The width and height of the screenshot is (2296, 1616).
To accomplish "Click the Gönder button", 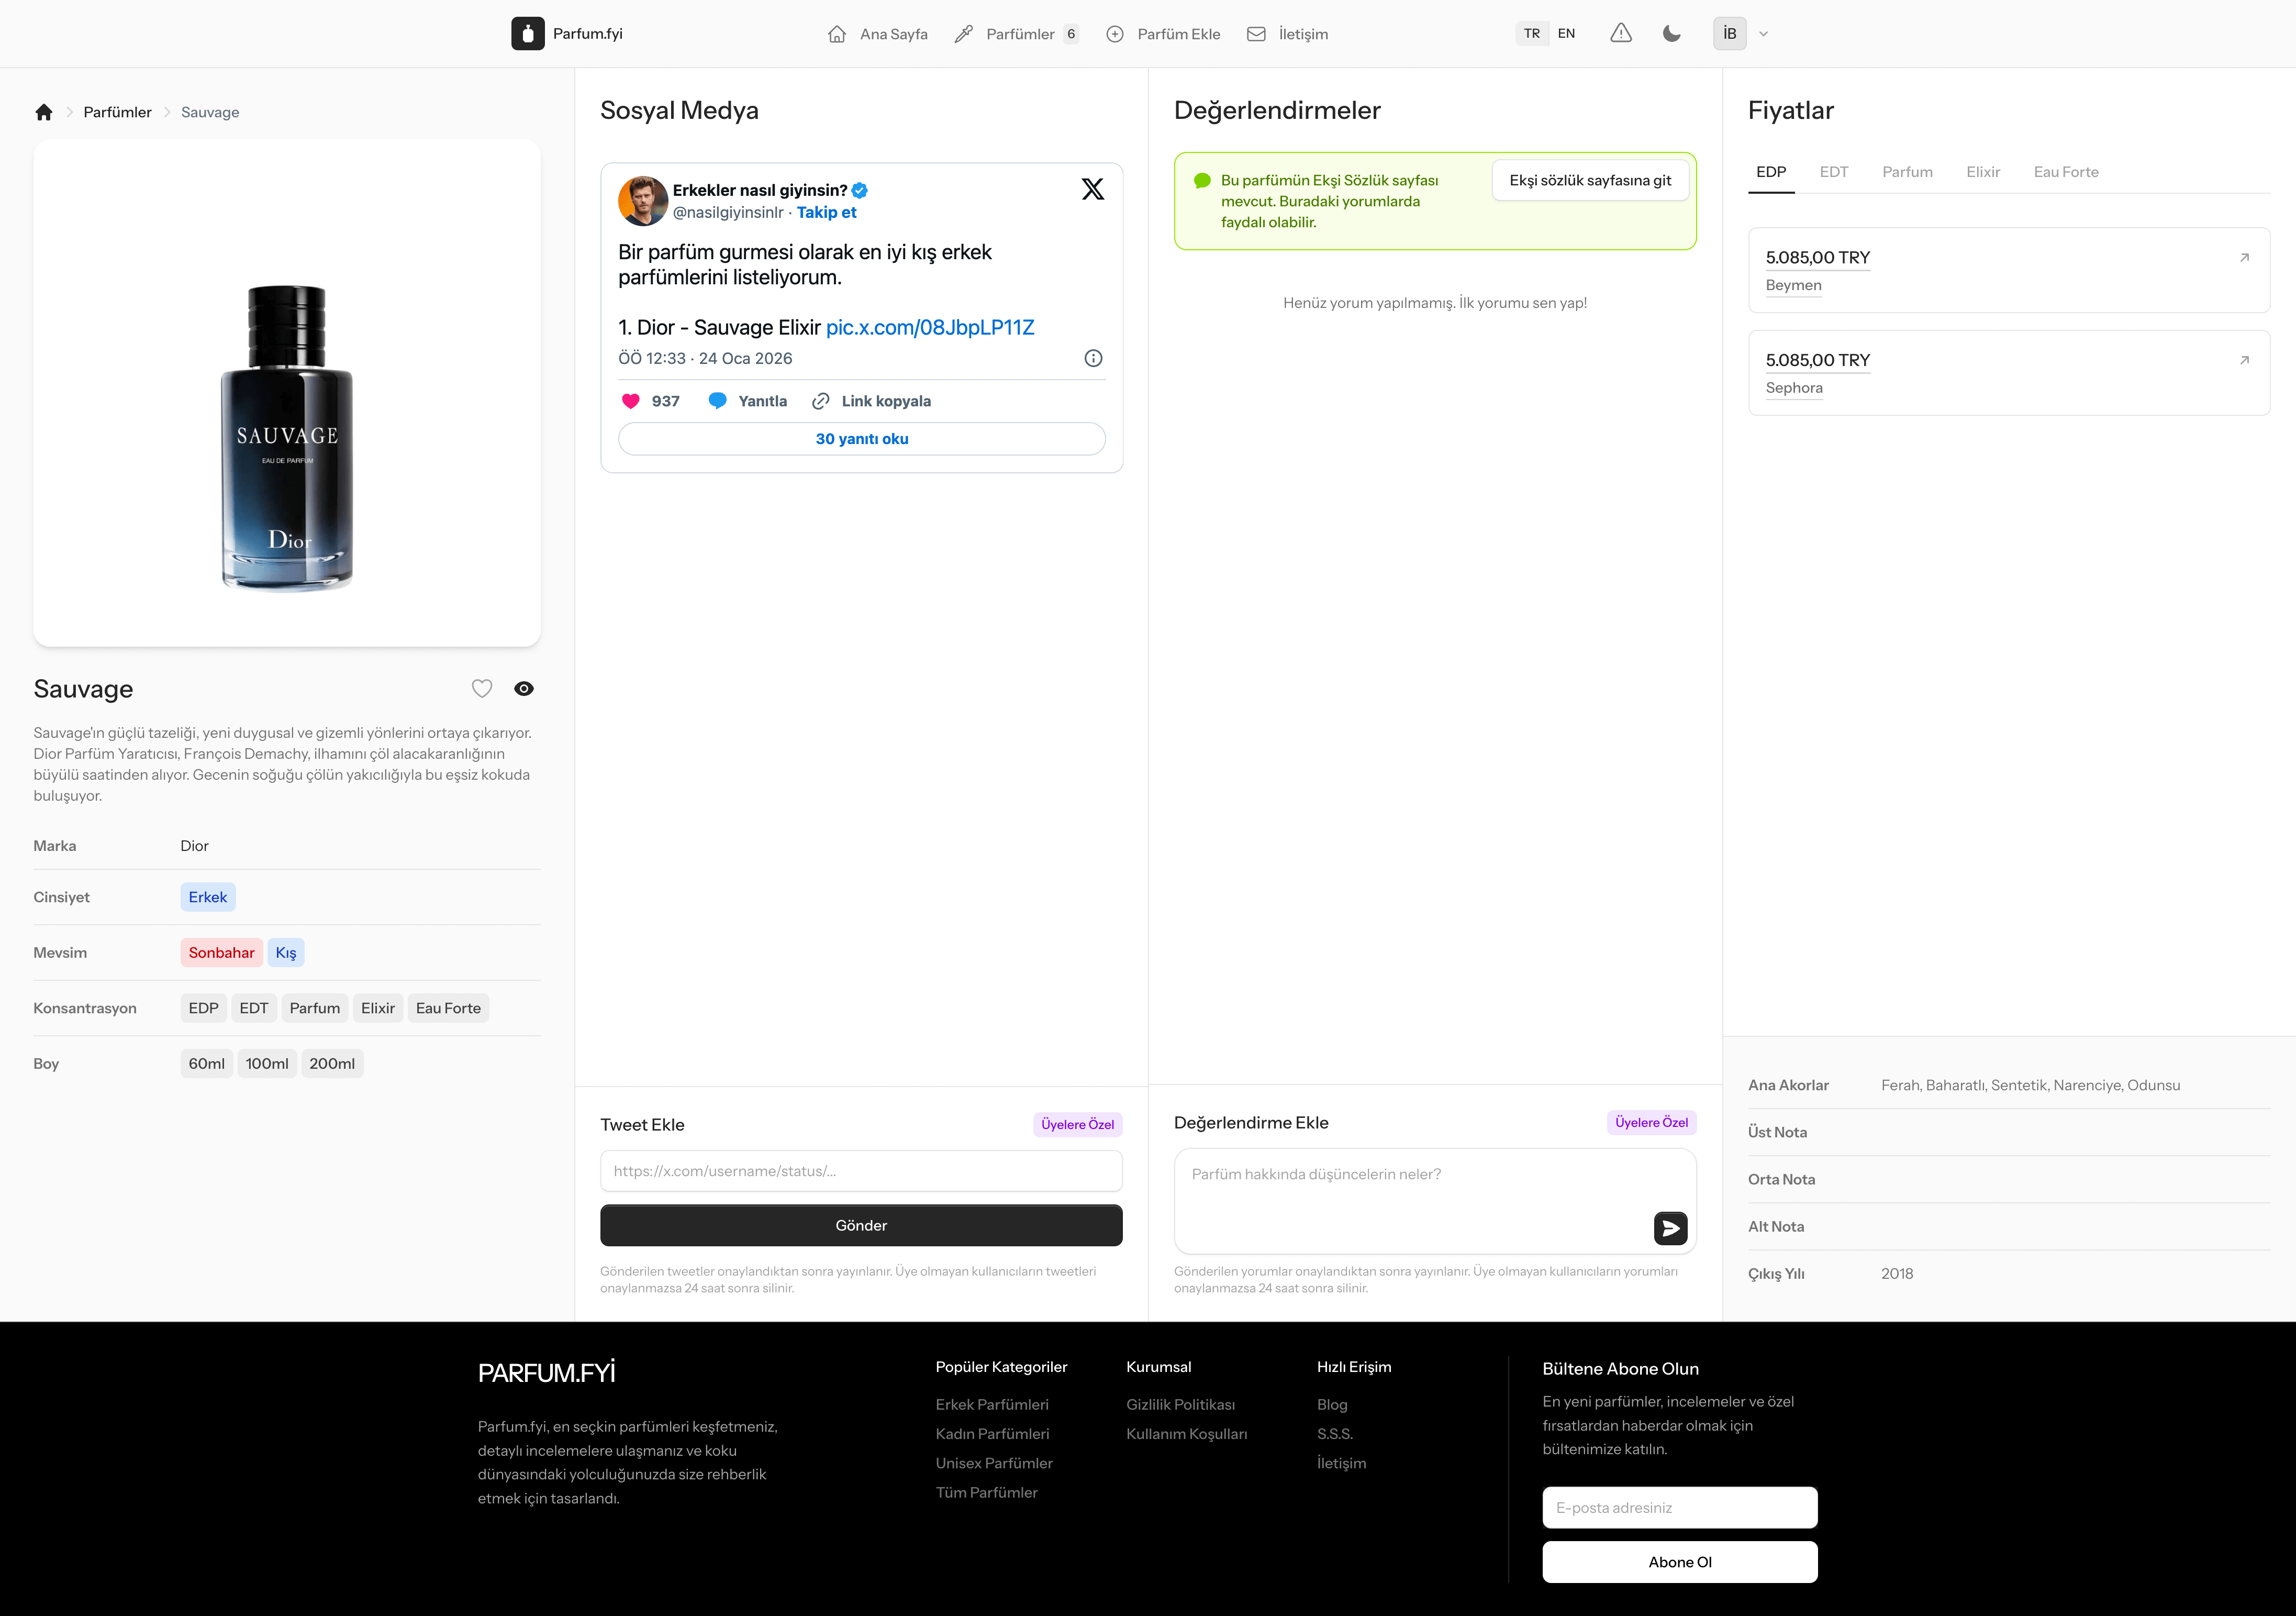I will pos(861,1226).
